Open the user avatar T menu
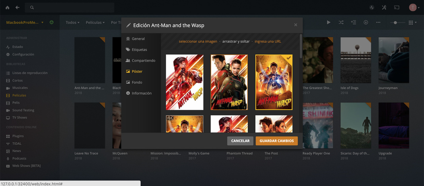 [414, 8]
